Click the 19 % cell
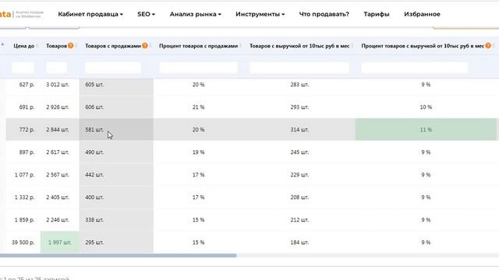This screenshot has width=499, height=280. 198,152
